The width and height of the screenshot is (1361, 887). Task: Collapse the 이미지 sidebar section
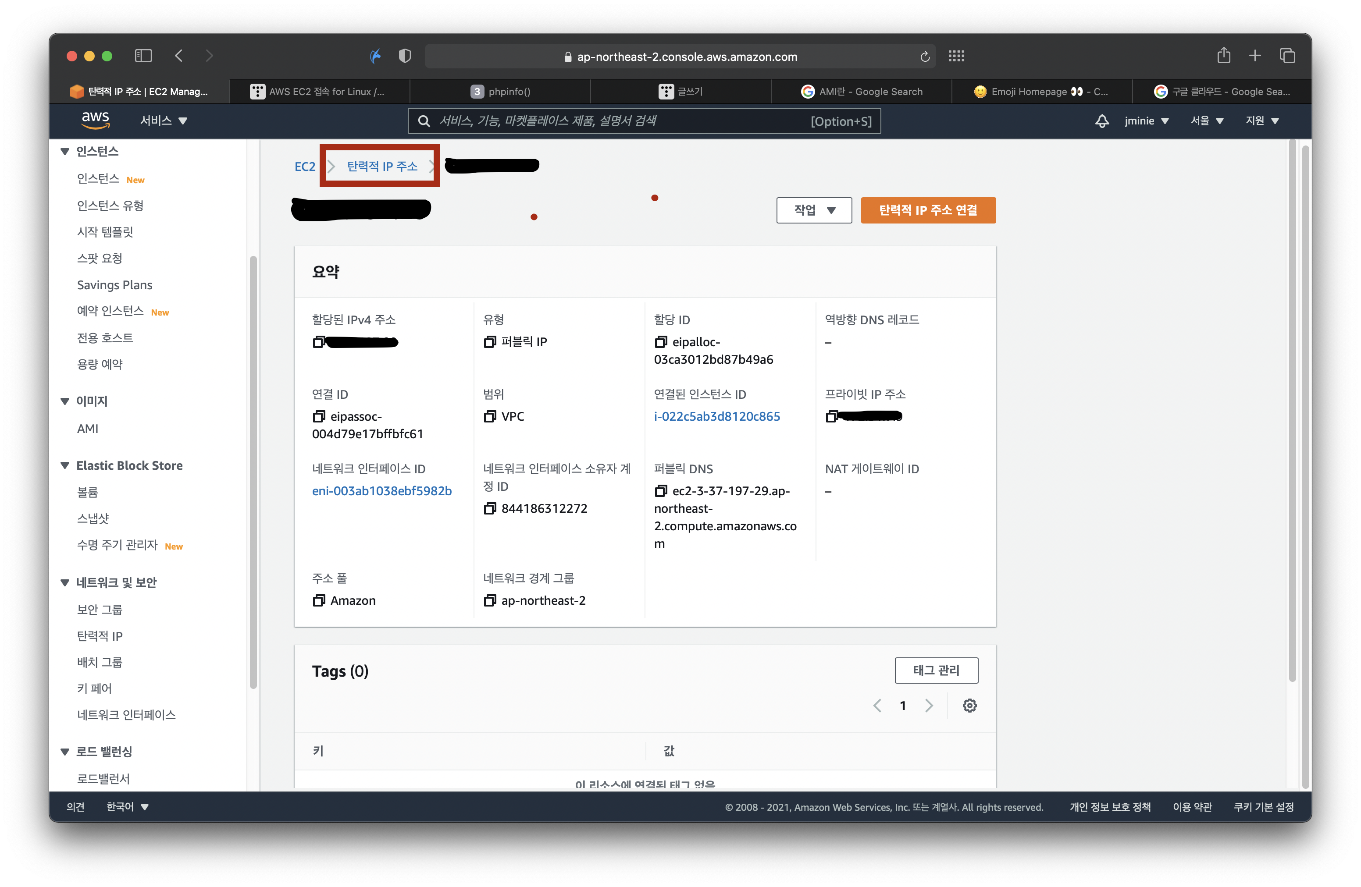64,401
